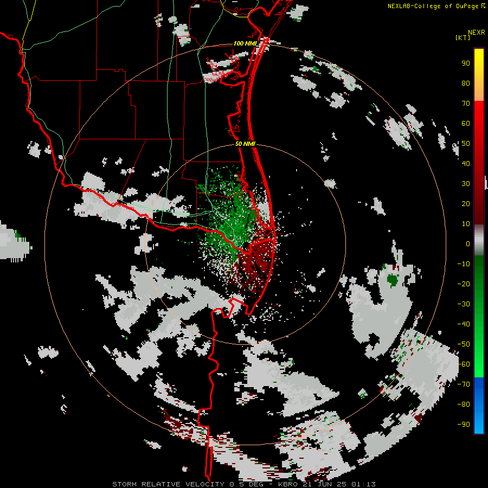Click the -10 value on the velocity scale
The width and height of the screenshot is (488, 488).
[x=464, y=264]
